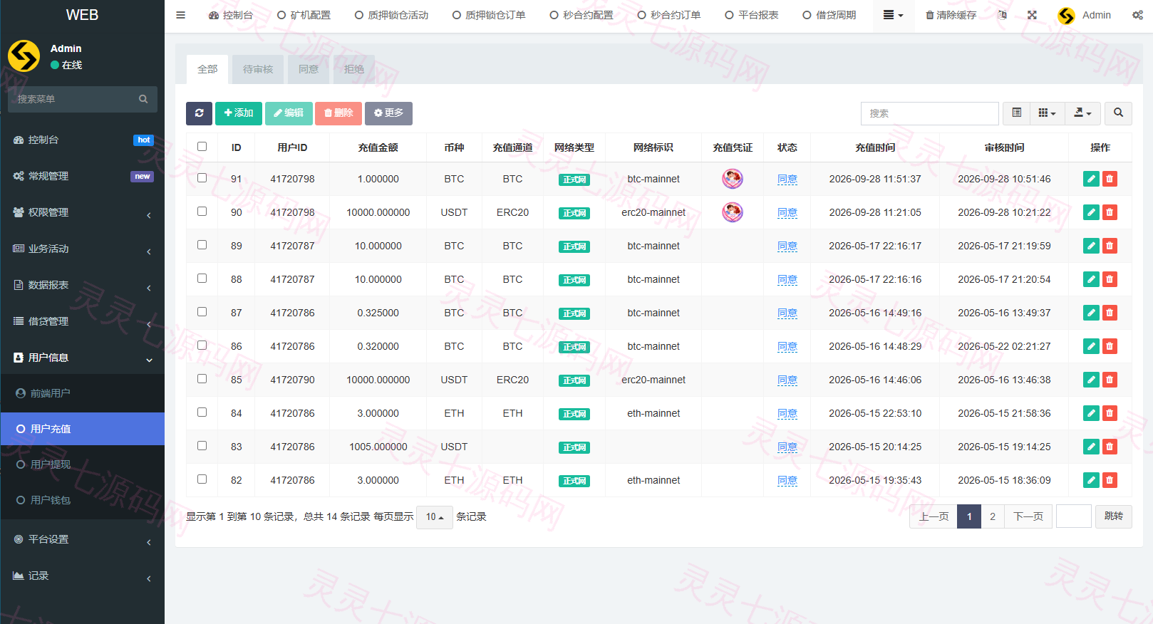Expand the 业务活动 sidebar menu
This screenshot has width=1153, height=624.
(x=83, y=249)
